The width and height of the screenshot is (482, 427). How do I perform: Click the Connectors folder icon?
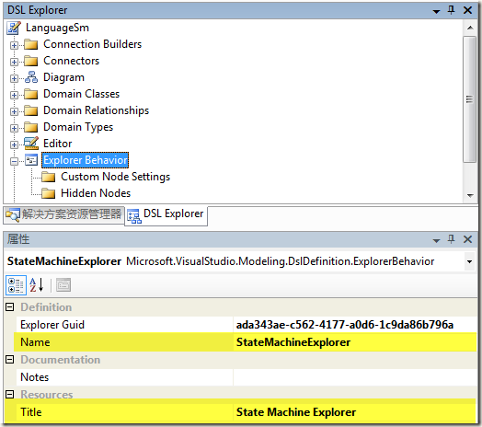(30, 62)
